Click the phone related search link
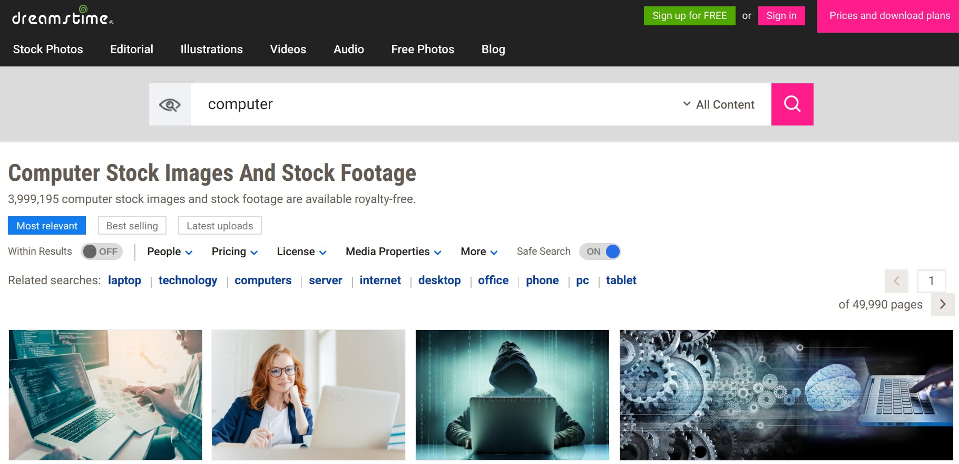 pos(542,281)
